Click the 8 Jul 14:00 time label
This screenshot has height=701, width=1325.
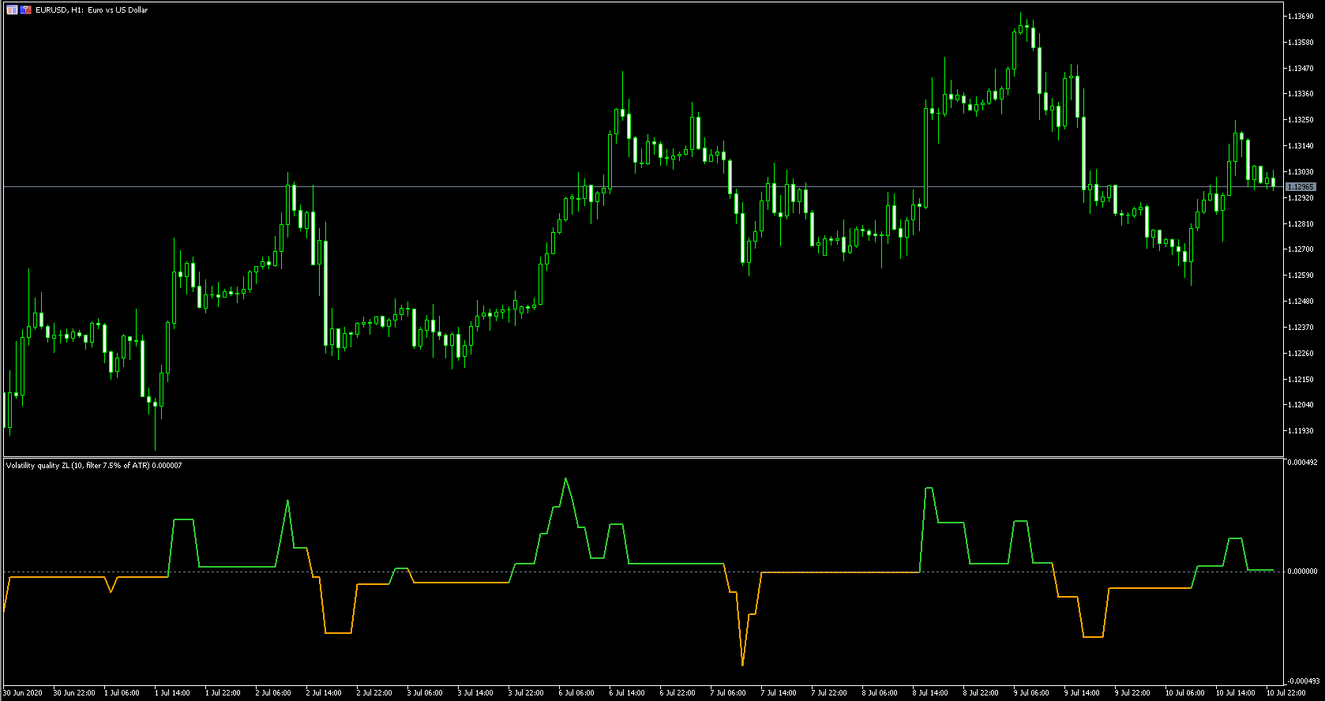click(930, 693)
